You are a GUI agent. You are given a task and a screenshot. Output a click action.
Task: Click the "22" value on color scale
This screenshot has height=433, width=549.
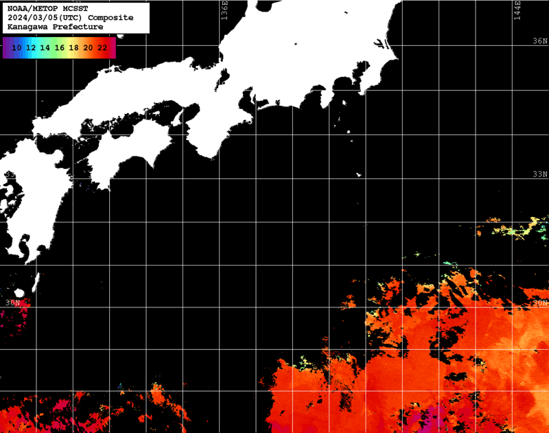(x=102, y=47)
